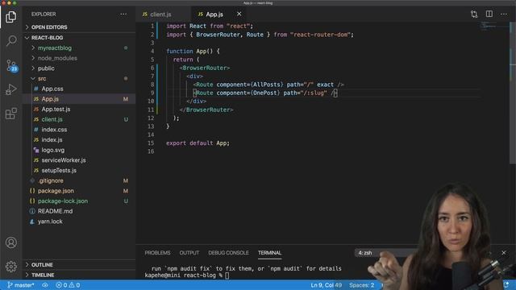Click the Open Changes compare icon
The height and width of the screenshot is (290, 516).
click(474, 14)
